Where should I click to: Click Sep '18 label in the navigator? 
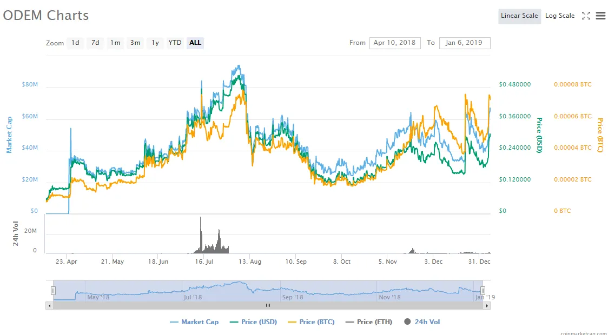point(293,297)
